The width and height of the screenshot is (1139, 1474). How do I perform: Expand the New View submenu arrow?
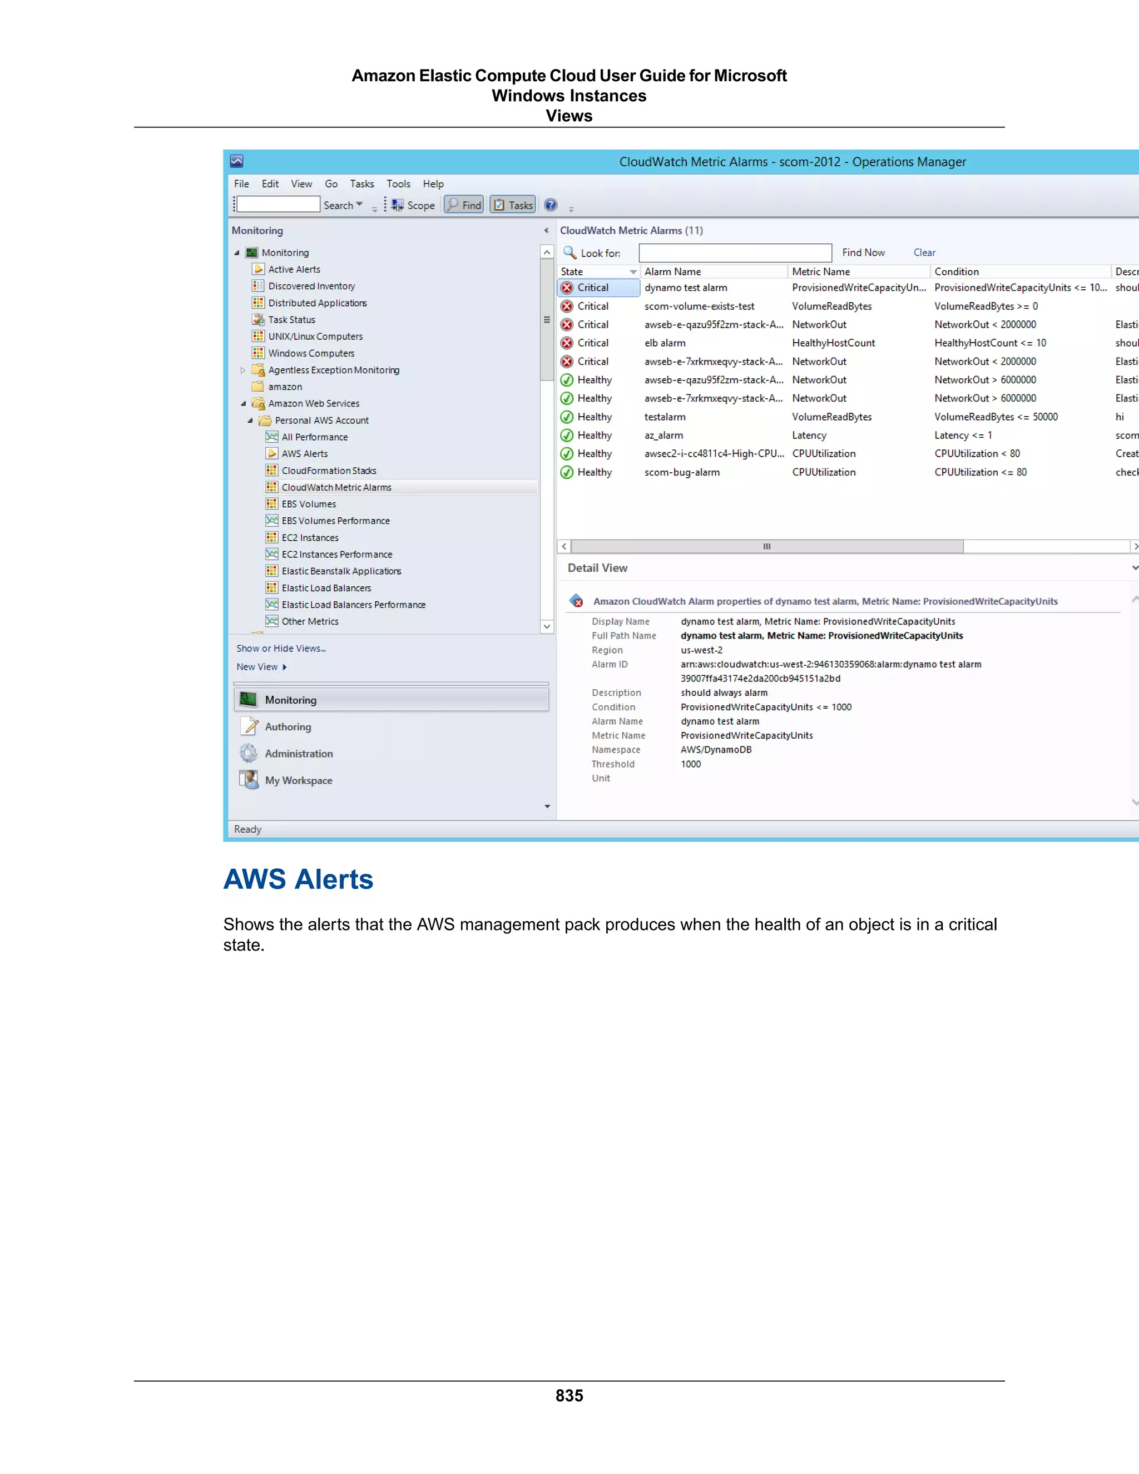284,667
